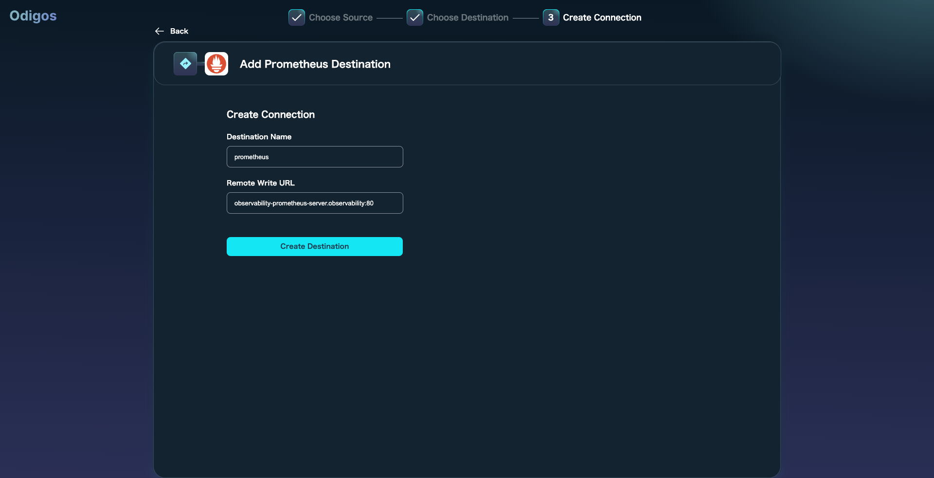Focus the Remote Write URL input field
This screenshot has width=934, height=478.
pyautogui.click(x=315, y=203)
